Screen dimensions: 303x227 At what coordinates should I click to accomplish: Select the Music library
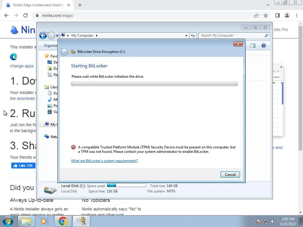[x=52, y=99]
